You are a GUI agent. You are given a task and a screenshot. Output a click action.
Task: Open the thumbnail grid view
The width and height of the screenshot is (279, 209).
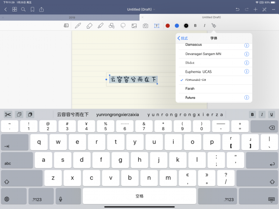(x=15, y=9)
